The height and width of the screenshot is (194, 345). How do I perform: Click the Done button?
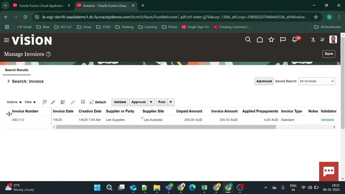pos(329,54)
